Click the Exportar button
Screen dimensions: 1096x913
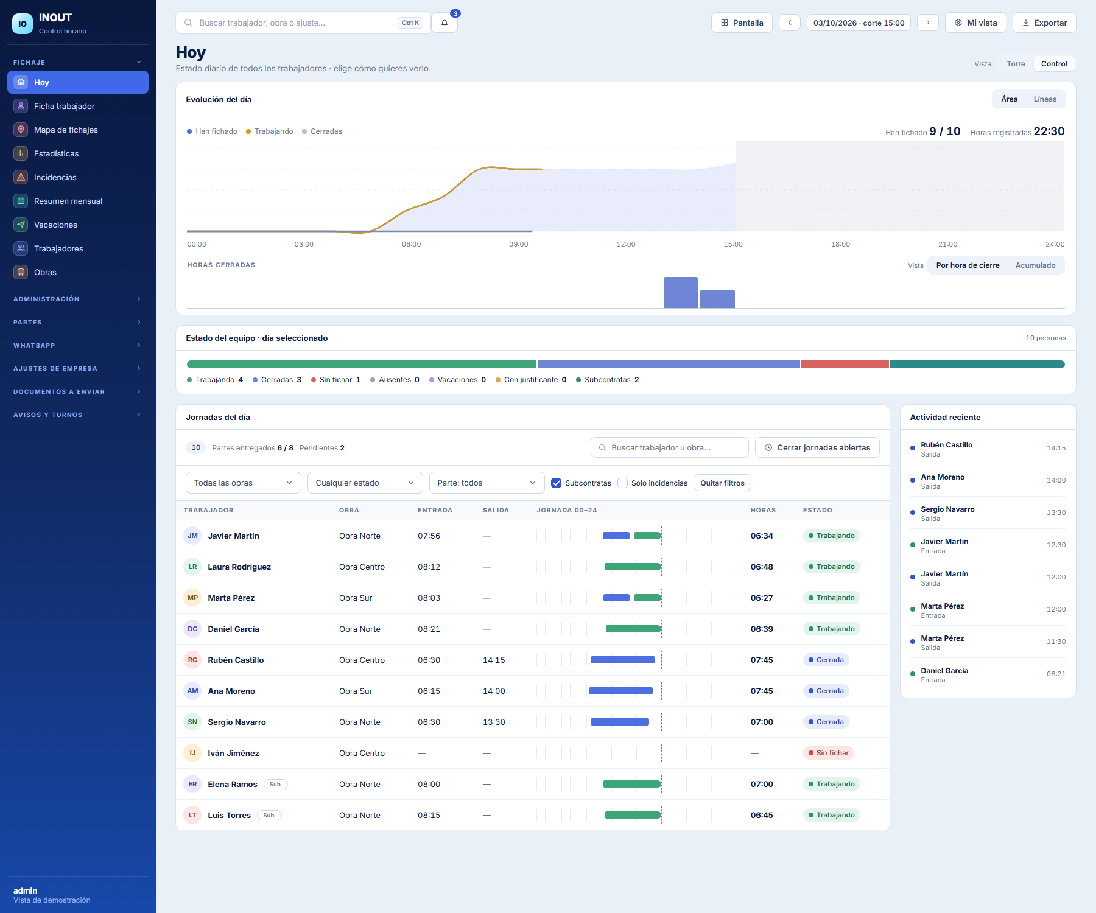point(1044,23)
